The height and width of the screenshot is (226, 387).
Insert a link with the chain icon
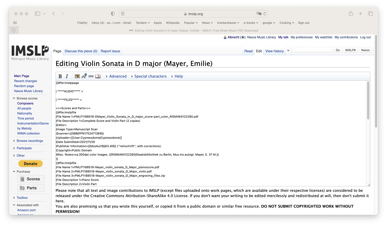91,76
